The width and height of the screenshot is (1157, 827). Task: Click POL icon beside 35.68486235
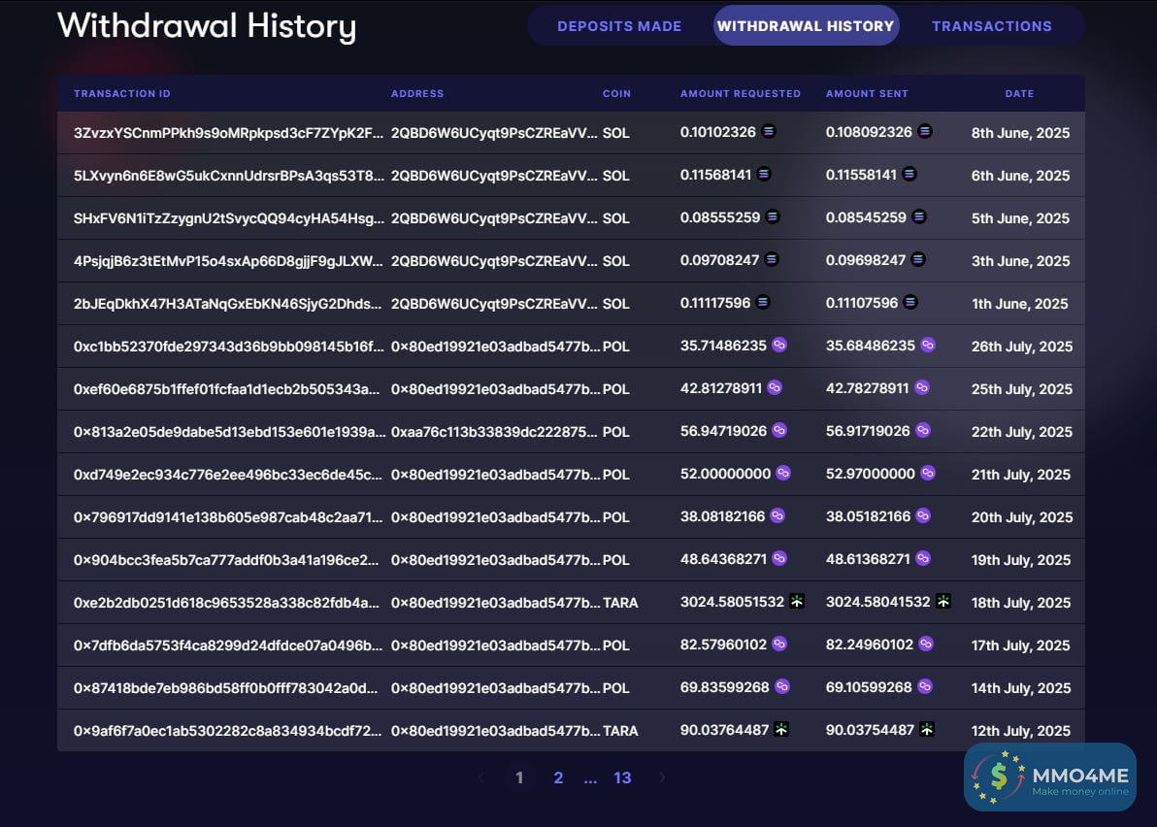[928, 345]
